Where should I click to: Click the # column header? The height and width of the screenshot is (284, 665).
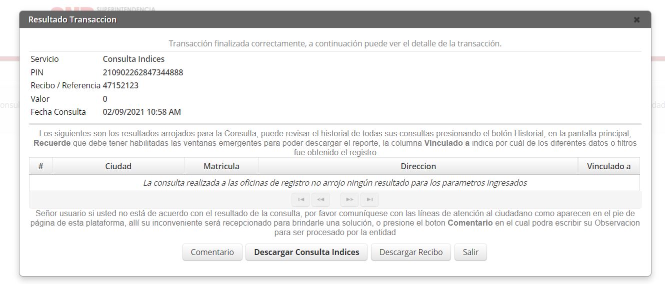click(x=41, y=166)
